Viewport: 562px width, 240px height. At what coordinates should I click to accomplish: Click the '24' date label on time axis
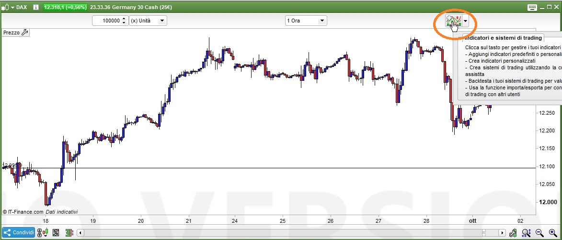(235, 221)
